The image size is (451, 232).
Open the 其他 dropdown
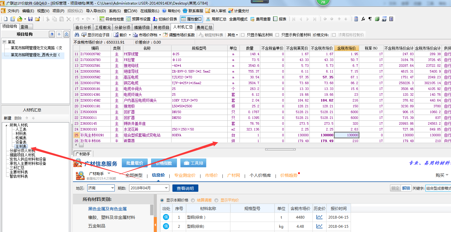(x=233, y=35)
